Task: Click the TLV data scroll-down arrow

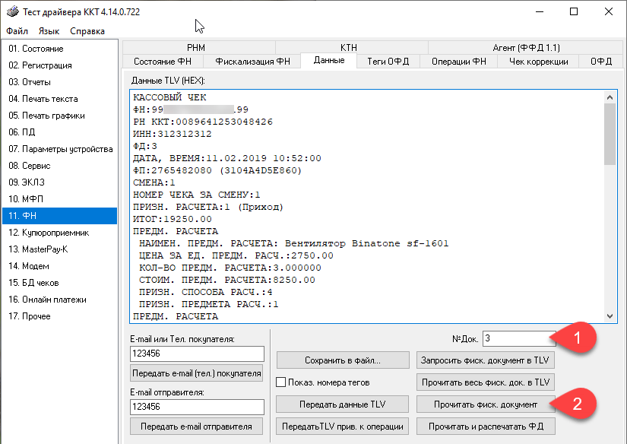Action: coord(610,316)
